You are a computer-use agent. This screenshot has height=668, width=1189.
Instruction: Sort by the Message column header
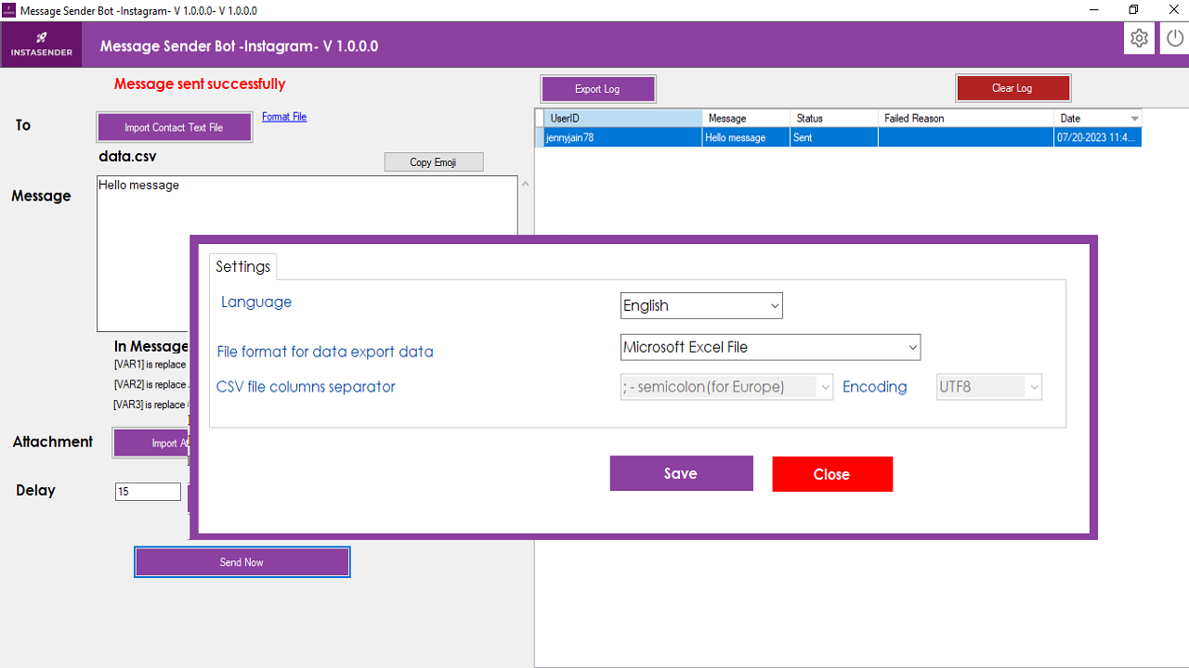[747, 119]
